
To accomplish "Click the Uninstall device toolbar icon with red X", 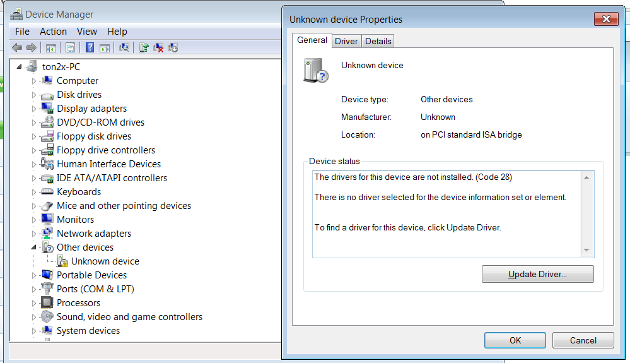I will 158,48.
